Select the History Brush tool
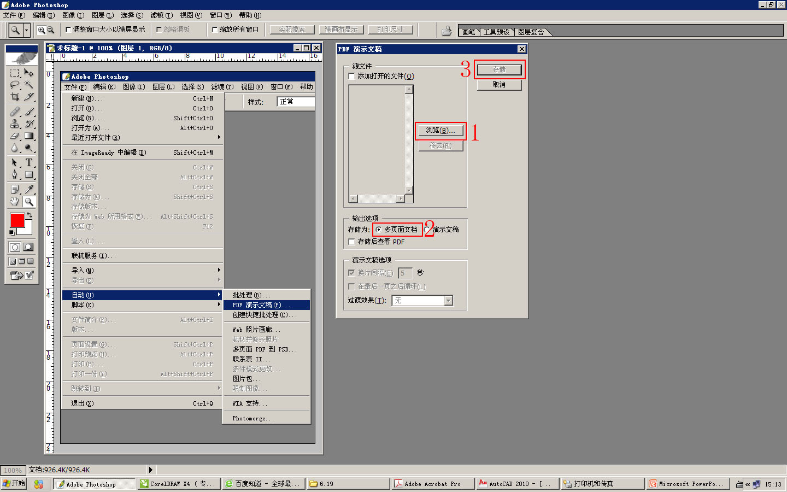The width and height of the screenshot is (787, 492). coord(29,124)
